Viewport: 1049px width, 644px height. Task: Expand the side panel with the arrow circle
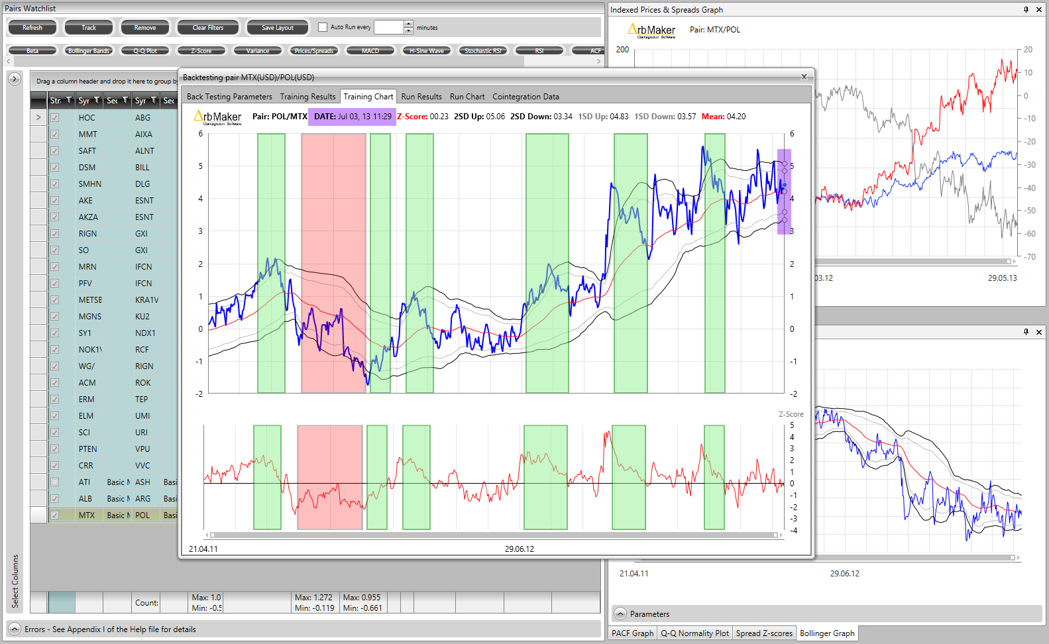15,79
